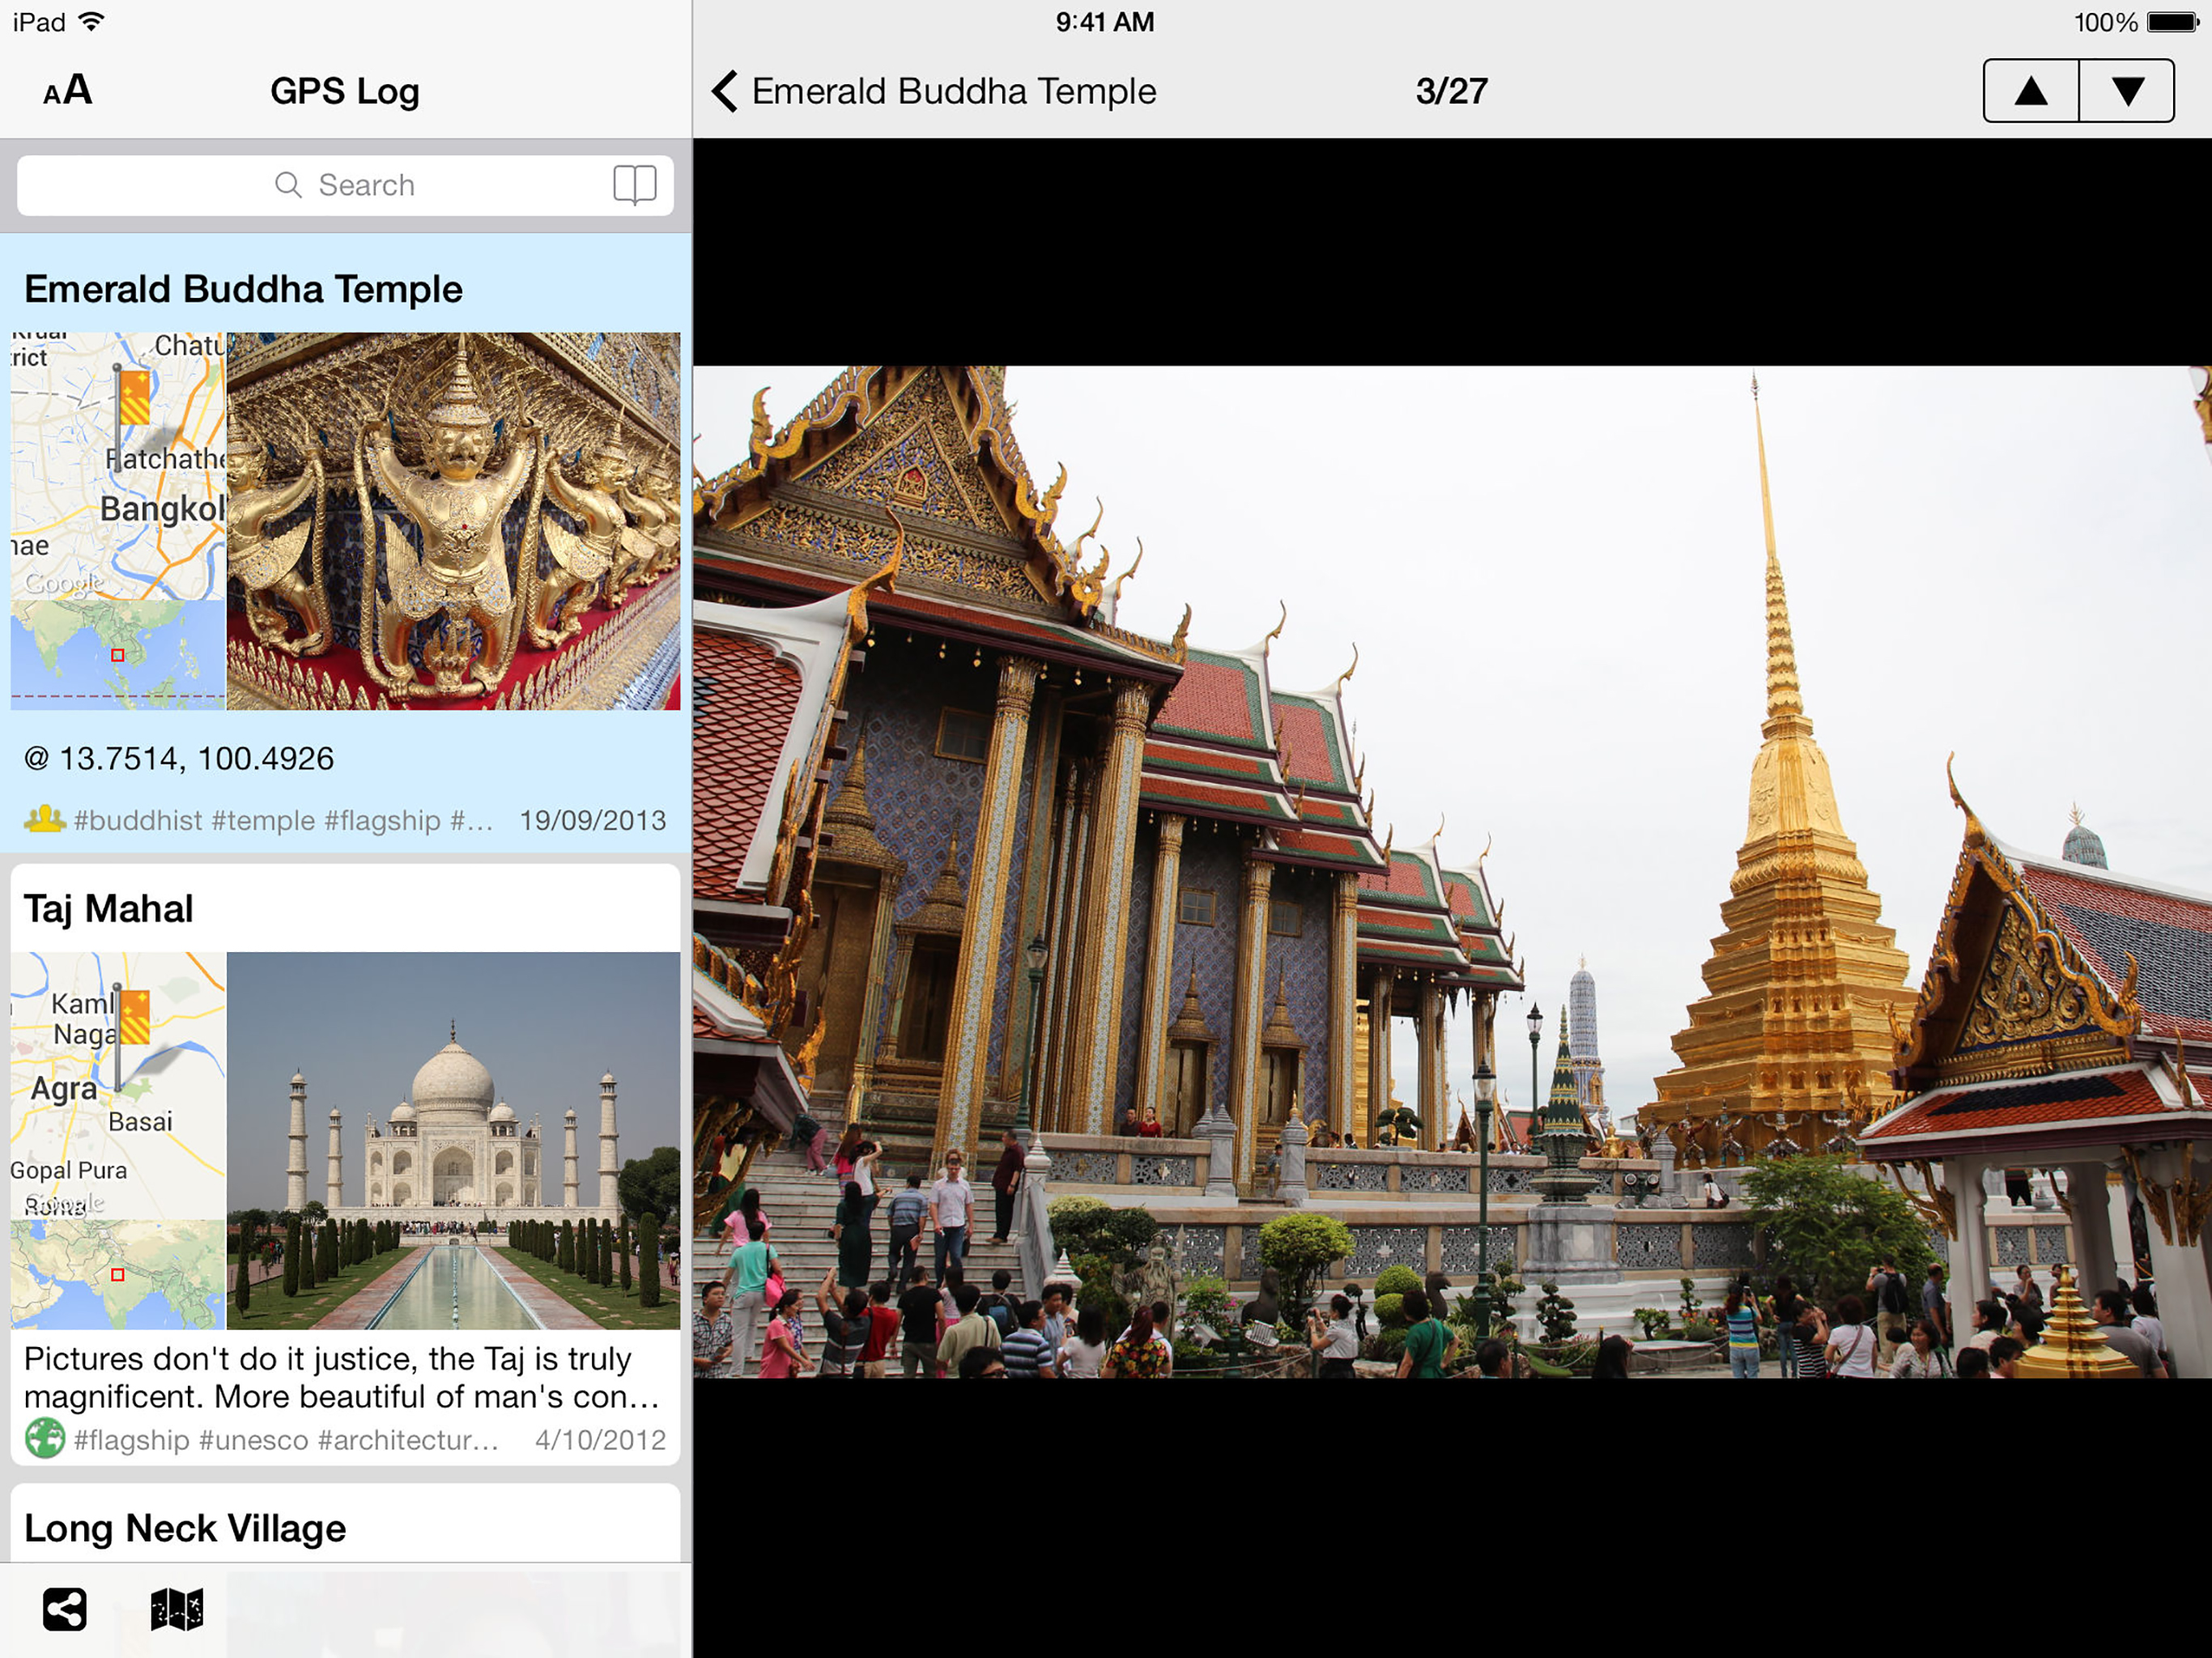Select the Emerald Buddha Temple log entry title
Image resolution: width=2212 pixels, height=1658 pixels.
pyautogui.click(x=243, y=289)
